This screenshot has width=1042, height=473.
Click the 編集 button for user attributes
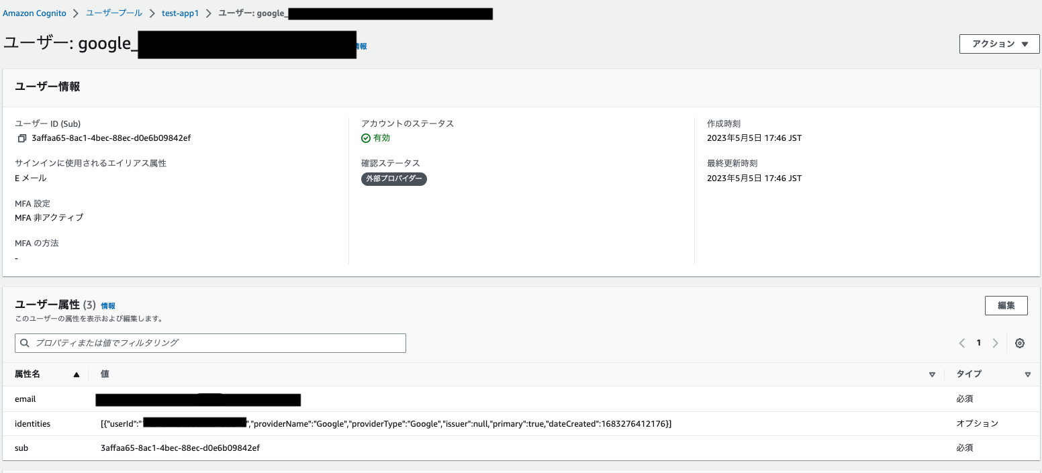tap(1006, 305)
